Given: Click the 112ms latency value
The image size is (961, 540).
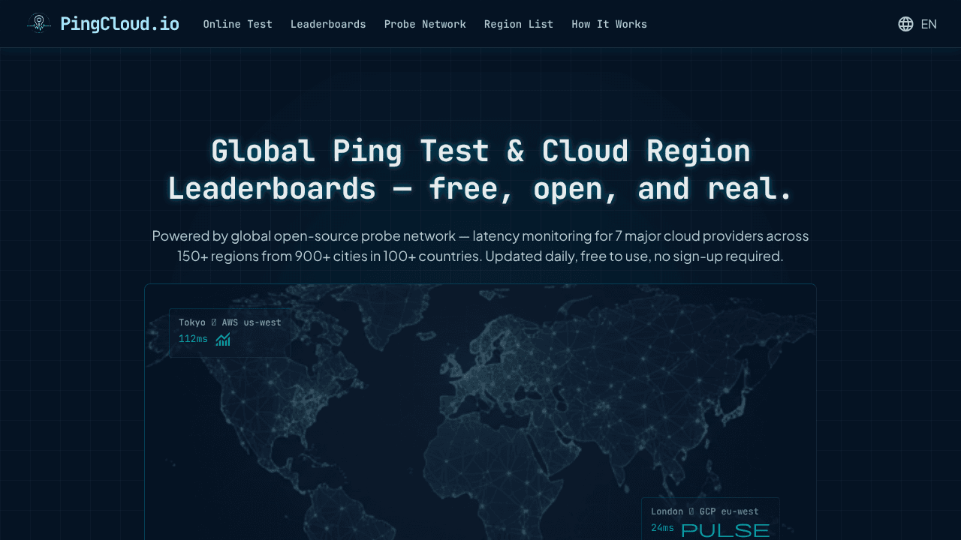Looking at the screenshot, I should click(193, 339).
